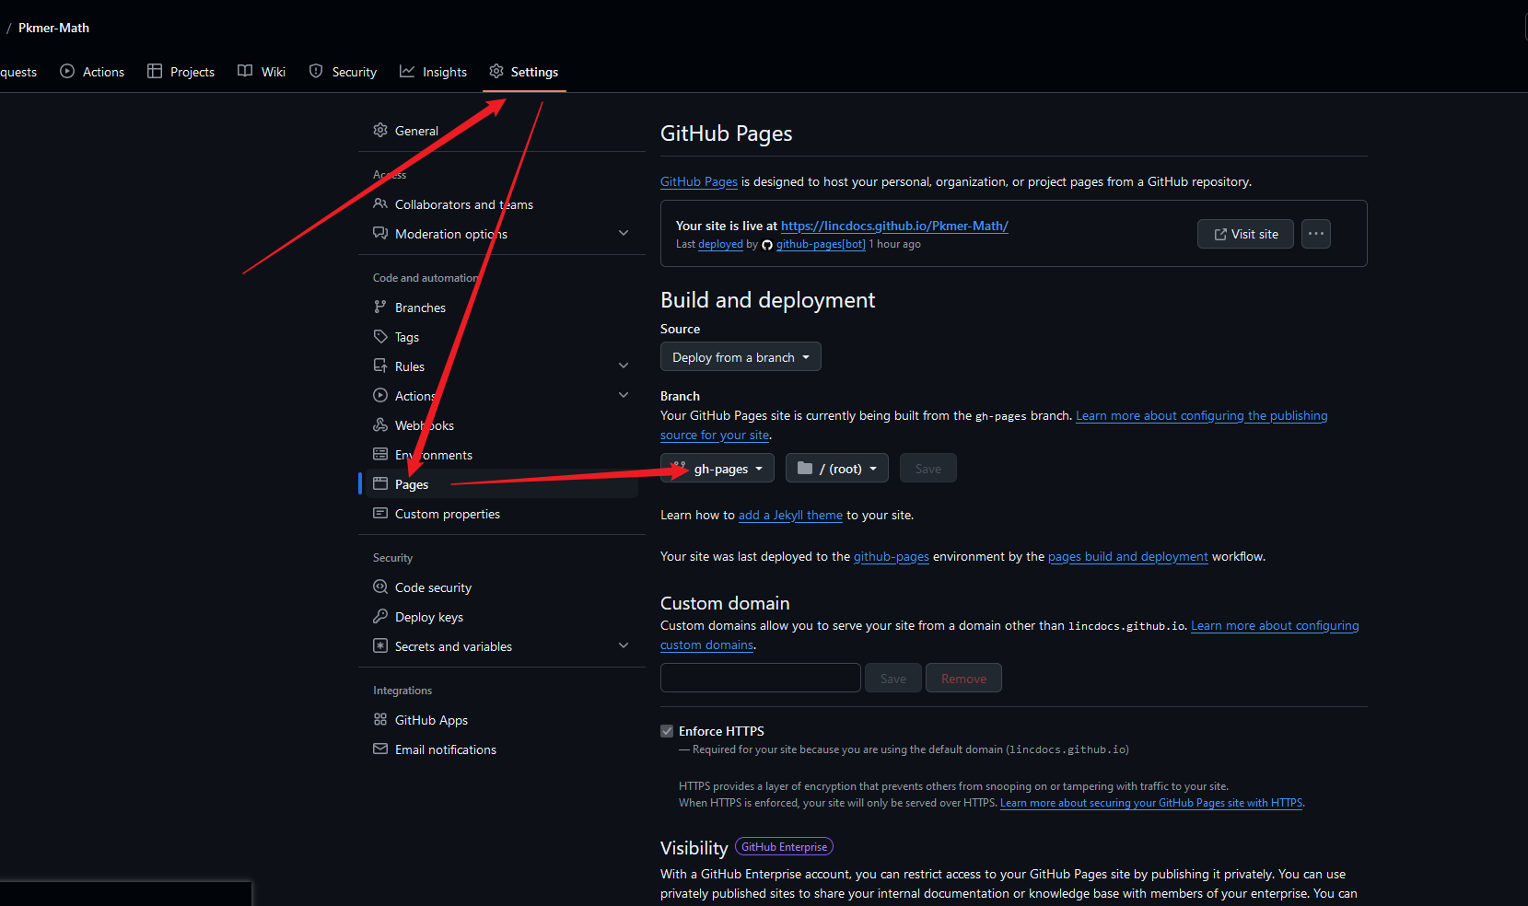The image size is (1528, 906).
Task: Open the live site URL lincdocs.github.io/Pkmer-Math
Action: pos(894,226)
